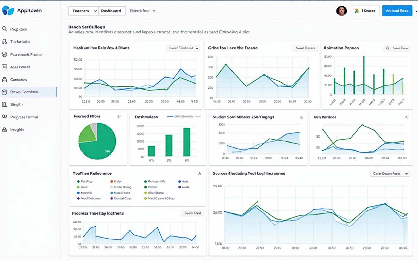Click the 1 Searee button
Screen dimensions: 418x261
[365, 11]
